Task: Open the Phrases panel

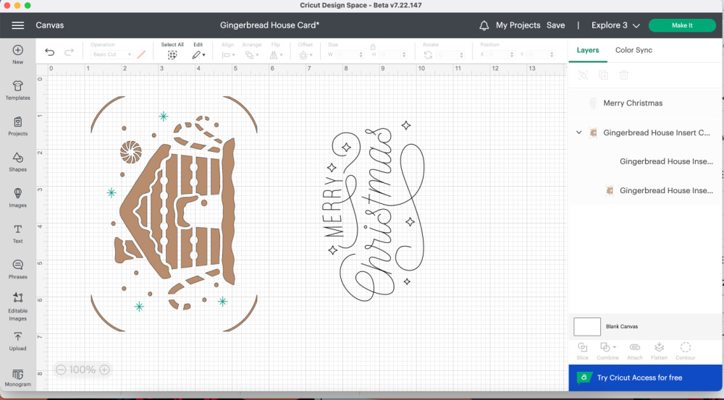Action: pyautogui.click(x=18, y=268)
